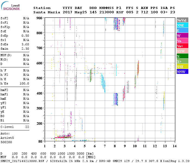This screenshot has width=190, height=163.
Task: Click the station name Santa Maria
Action: tap(47, 12)
